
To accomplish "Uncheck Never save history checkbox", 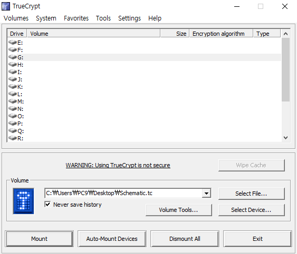I will click(x=47, y=205).
